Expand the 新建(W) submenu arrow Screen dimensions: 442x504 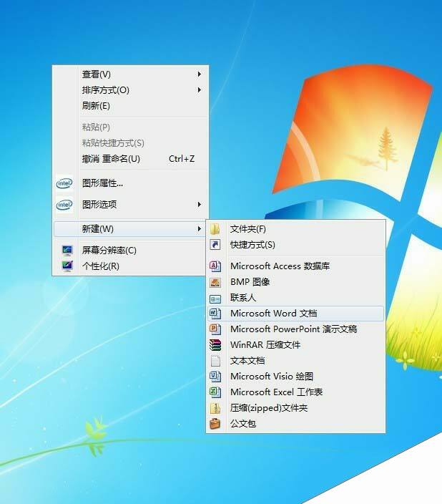(x=199, y=229)
